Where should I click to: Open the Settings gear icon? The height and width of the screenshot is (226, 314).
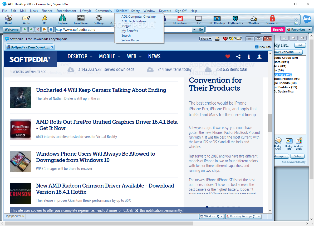pos(99,19)
